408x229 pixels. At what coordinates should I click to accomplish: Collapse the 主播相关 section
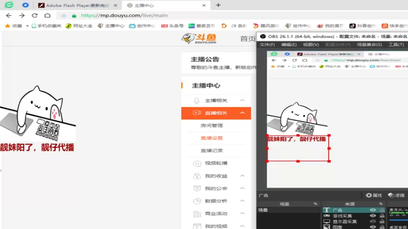pos(242,100)
